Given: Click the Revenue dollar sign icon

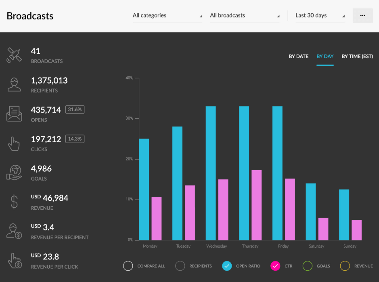Looking at the screenshot, I should [x=14, y=202].
